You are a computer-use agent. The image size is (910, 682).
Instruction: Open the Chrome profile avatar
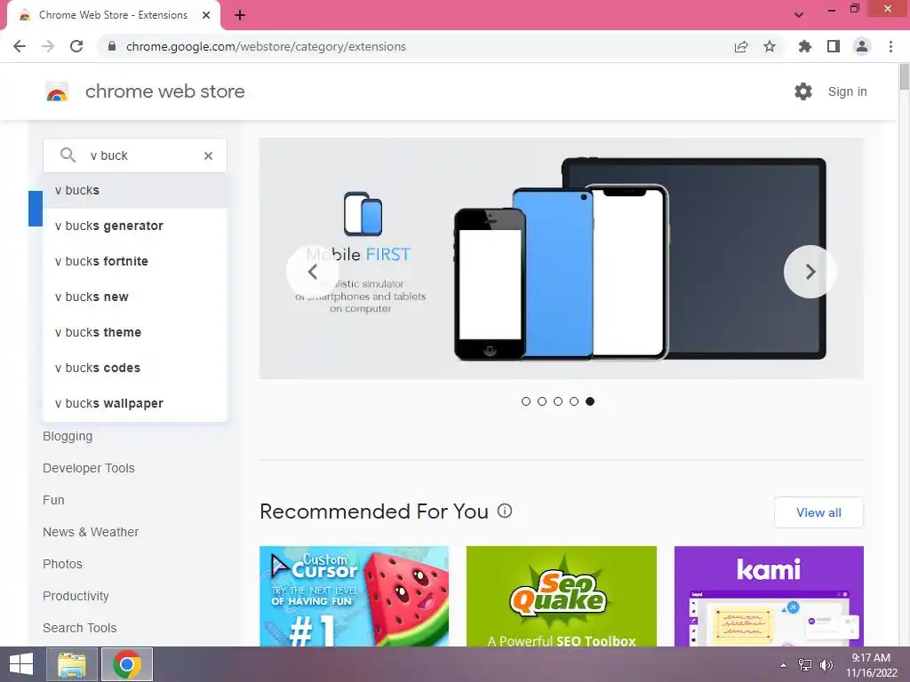(862, 46)
